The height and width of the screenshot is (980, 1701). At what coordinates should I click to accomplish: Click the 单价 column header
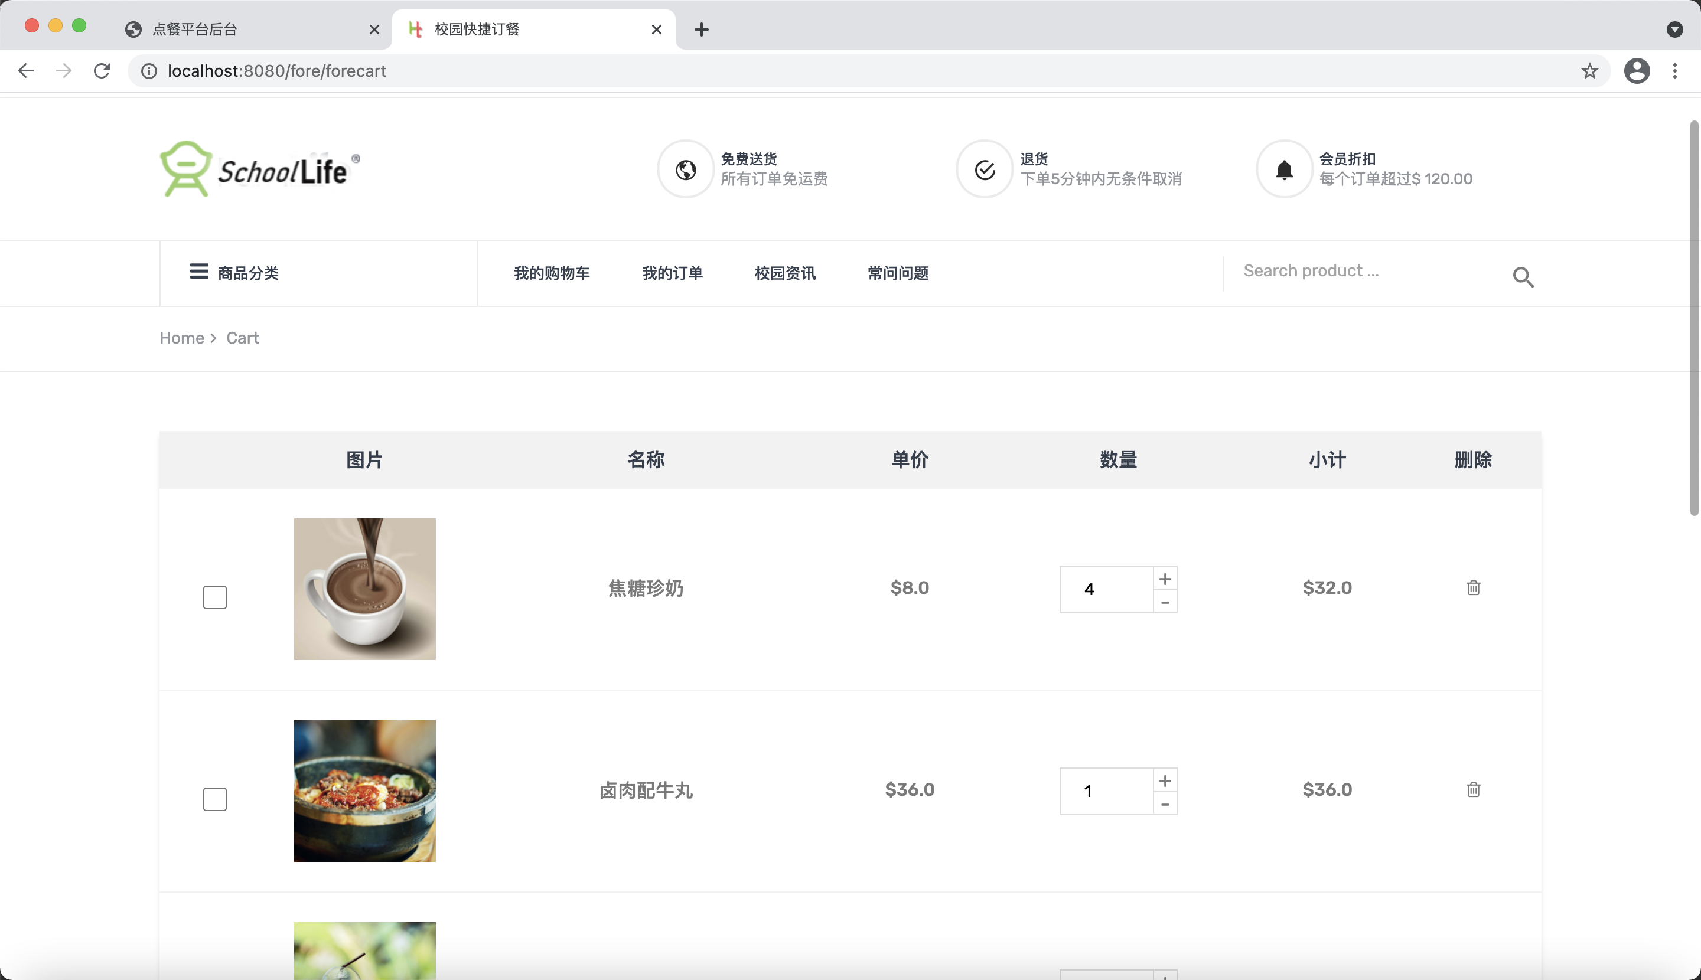click(x=910, y=460)
